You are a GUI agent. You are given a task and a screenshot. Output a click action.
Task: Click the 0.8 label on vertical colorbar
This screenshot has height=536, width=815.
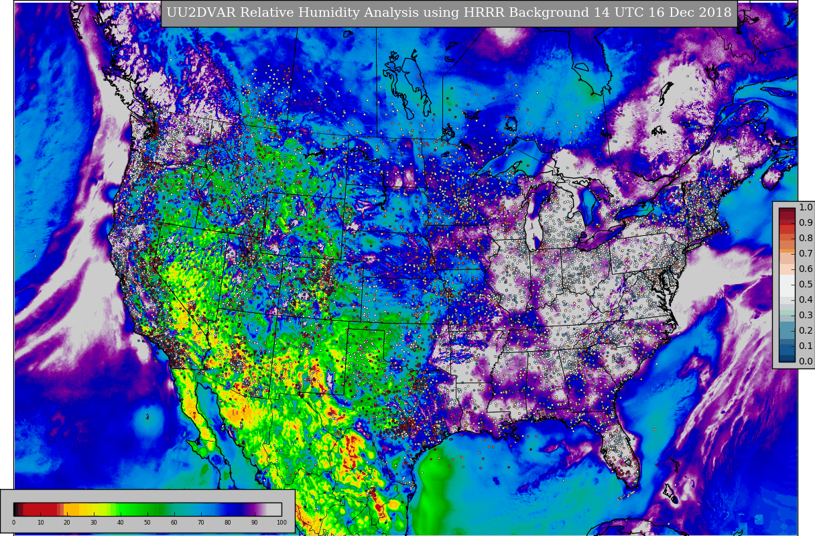click(x=806, y=238)
